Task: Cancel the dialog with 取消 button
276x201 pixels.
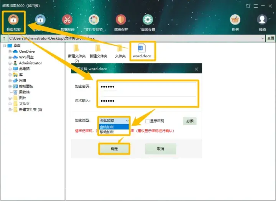Action: (161, 149)
